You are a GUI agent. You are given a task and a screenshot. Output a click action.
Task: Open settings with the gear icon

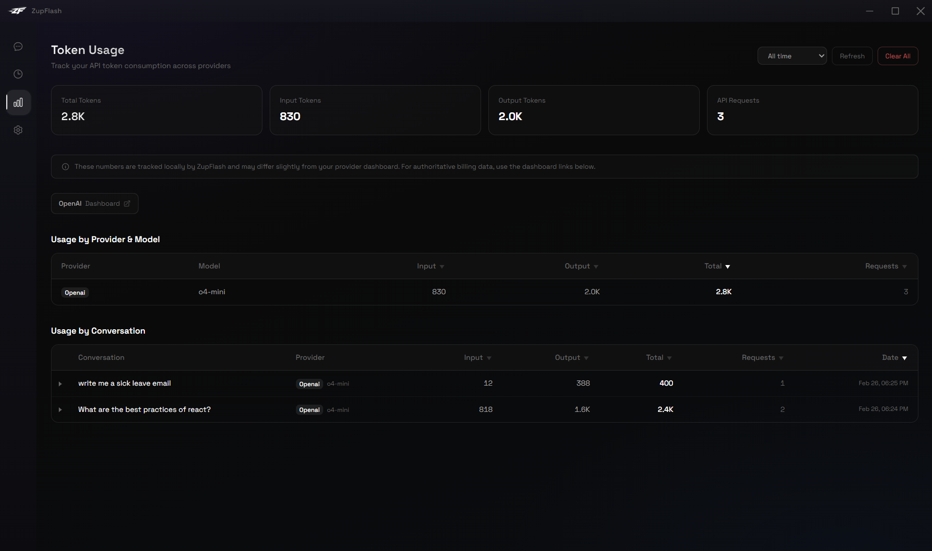click(18, 130)
